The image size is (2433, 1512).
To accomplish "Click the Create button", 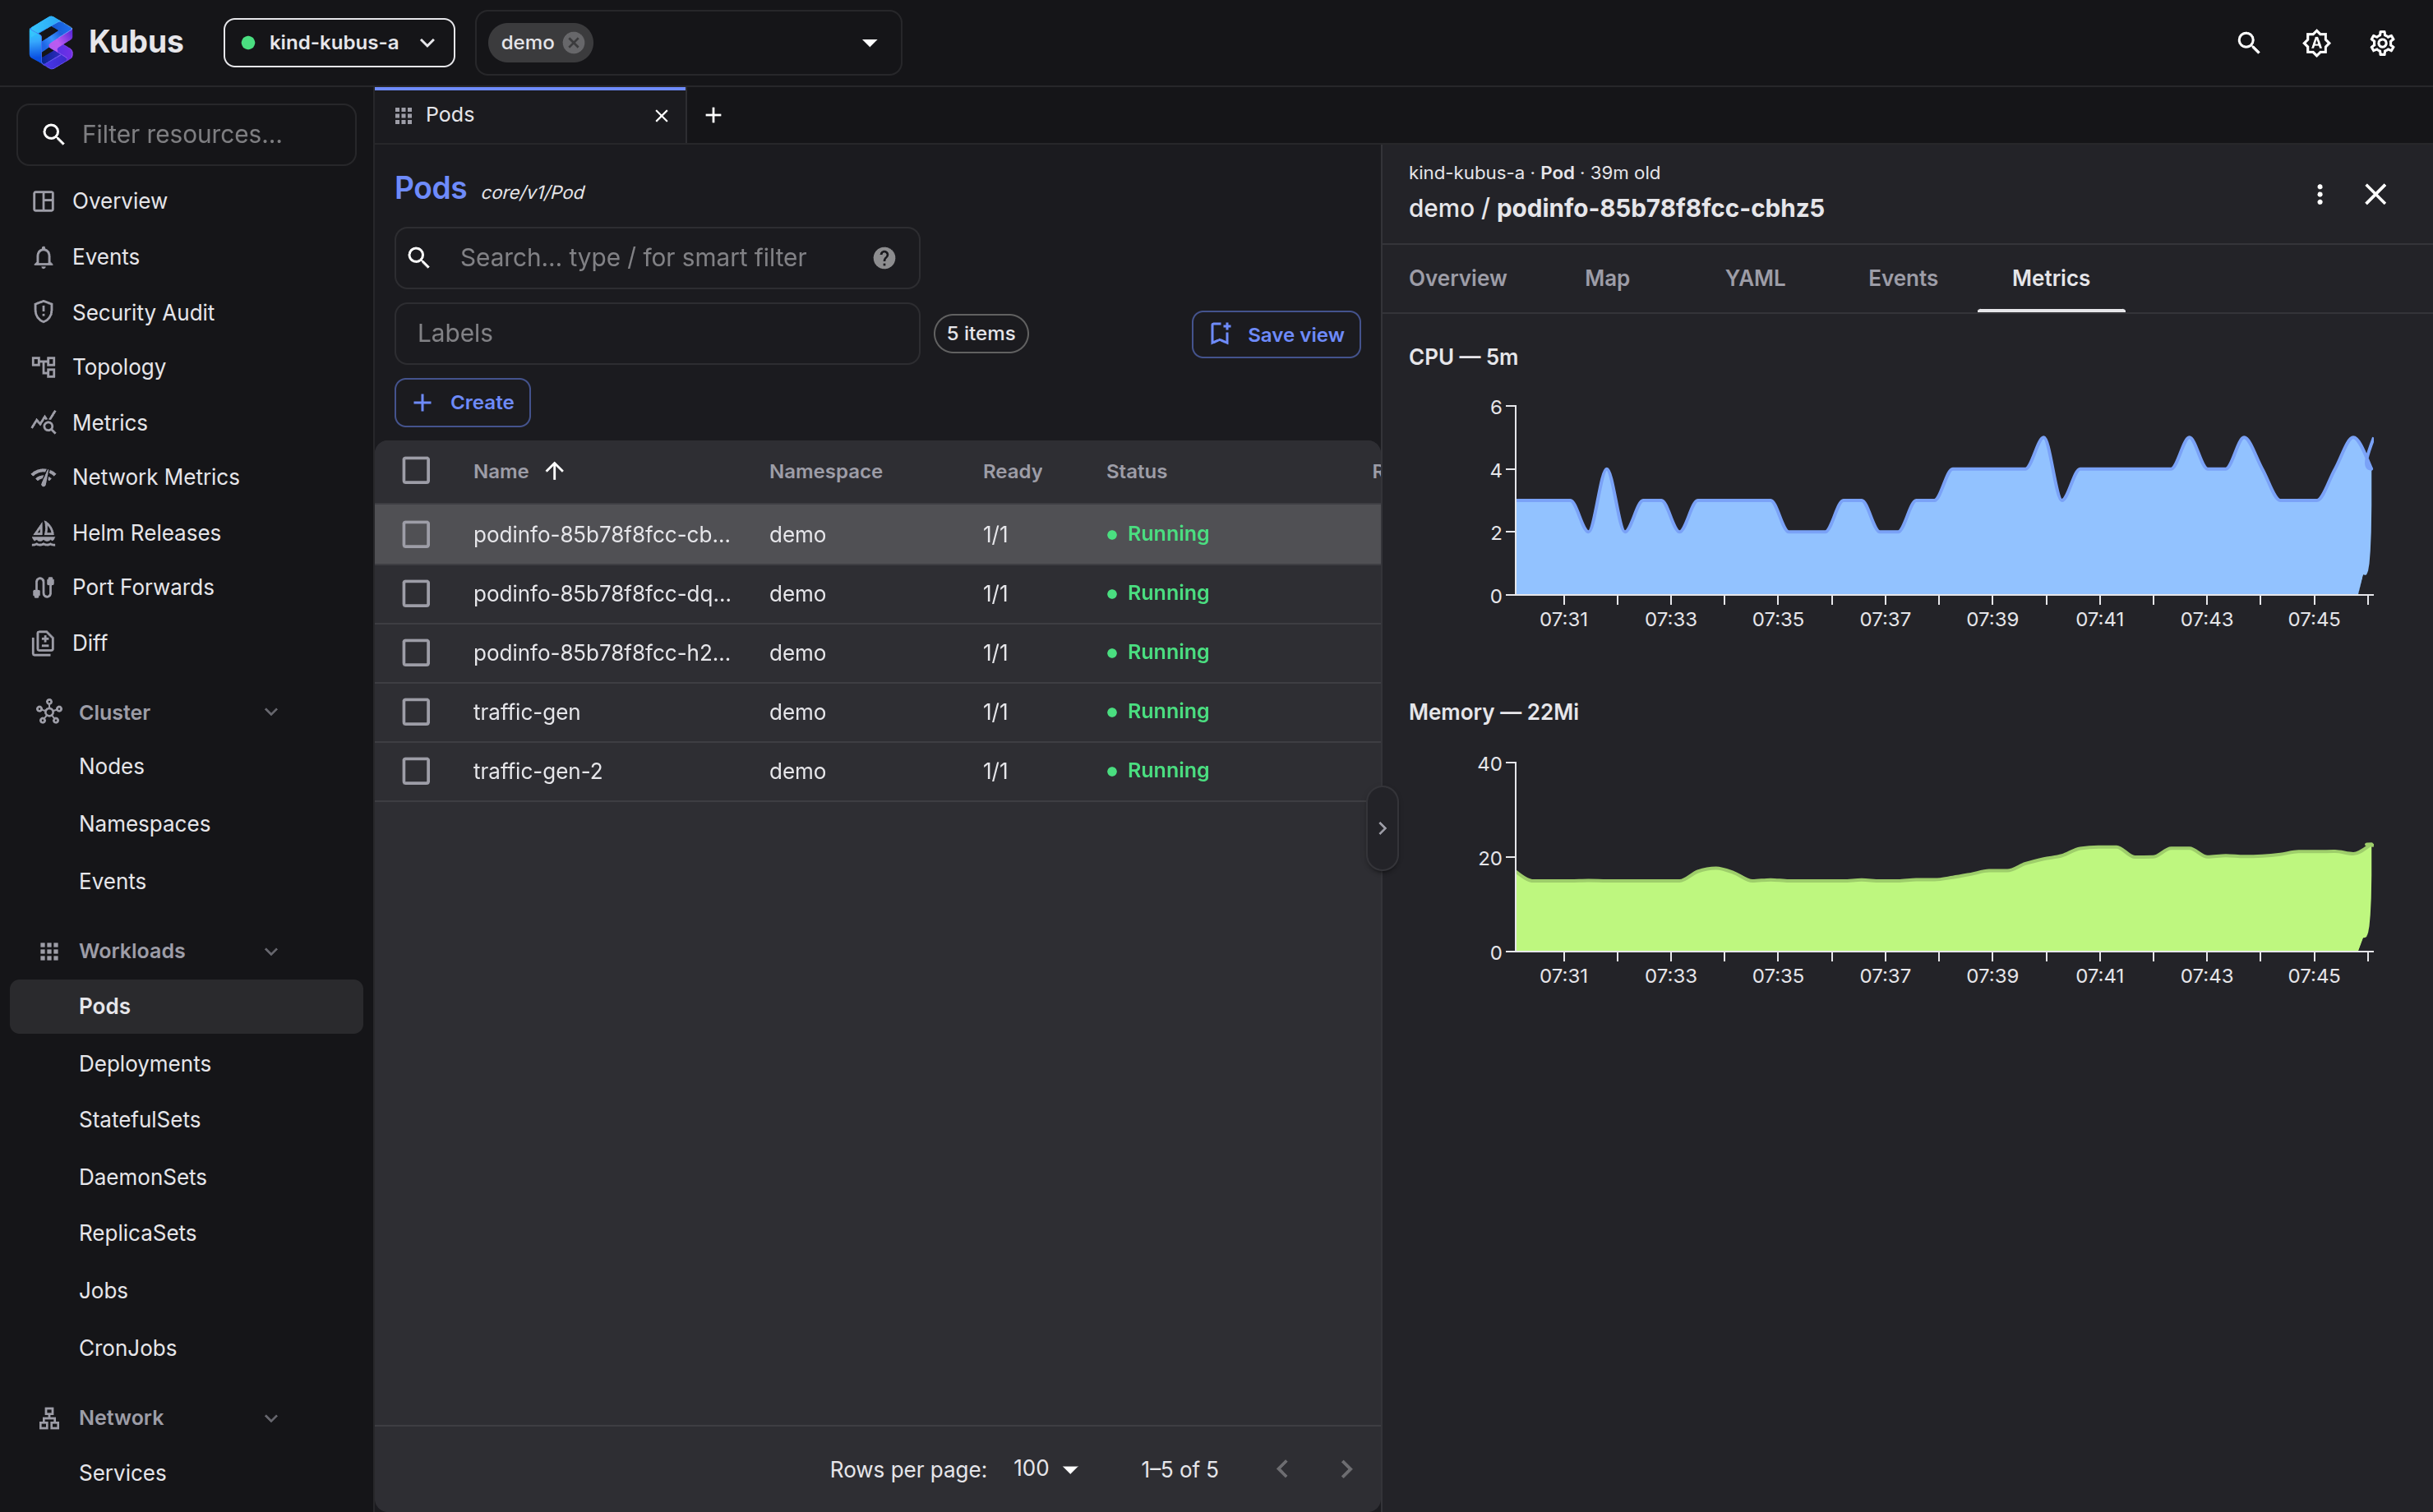I will coord(462,402).
